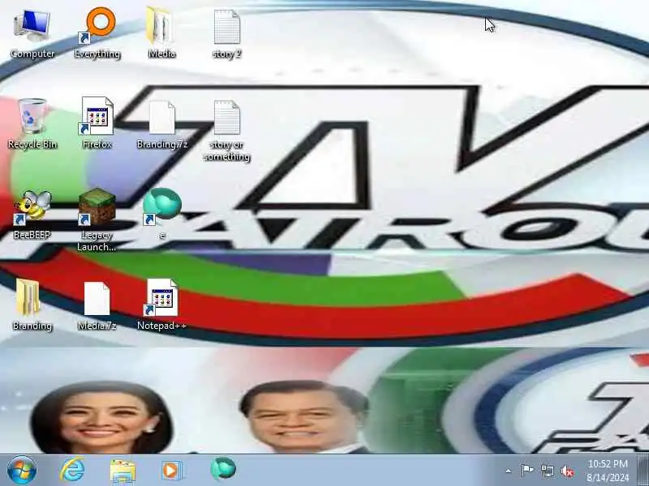Viewport: 649px width, 486px height.
Task: Open the Branding folder
Action: tap(32, 305)
